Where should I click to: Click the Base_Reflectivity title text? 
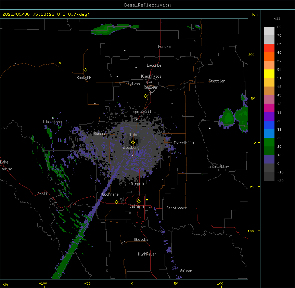(x=147, y=5)
